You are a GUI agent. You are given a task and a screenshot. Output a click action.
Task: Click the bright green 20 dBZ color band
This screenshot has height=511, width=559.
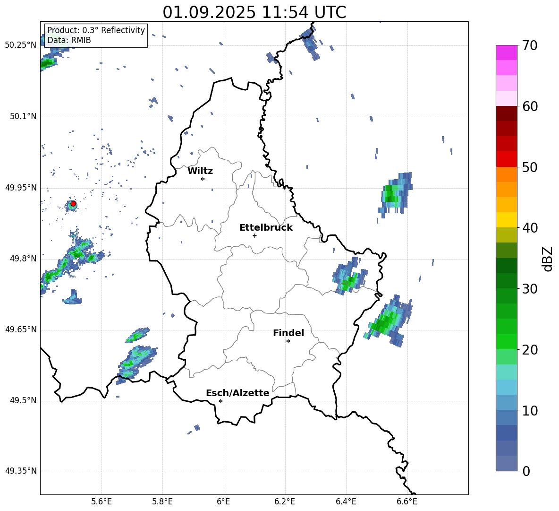pyautogui.click(x=506, y=341)
